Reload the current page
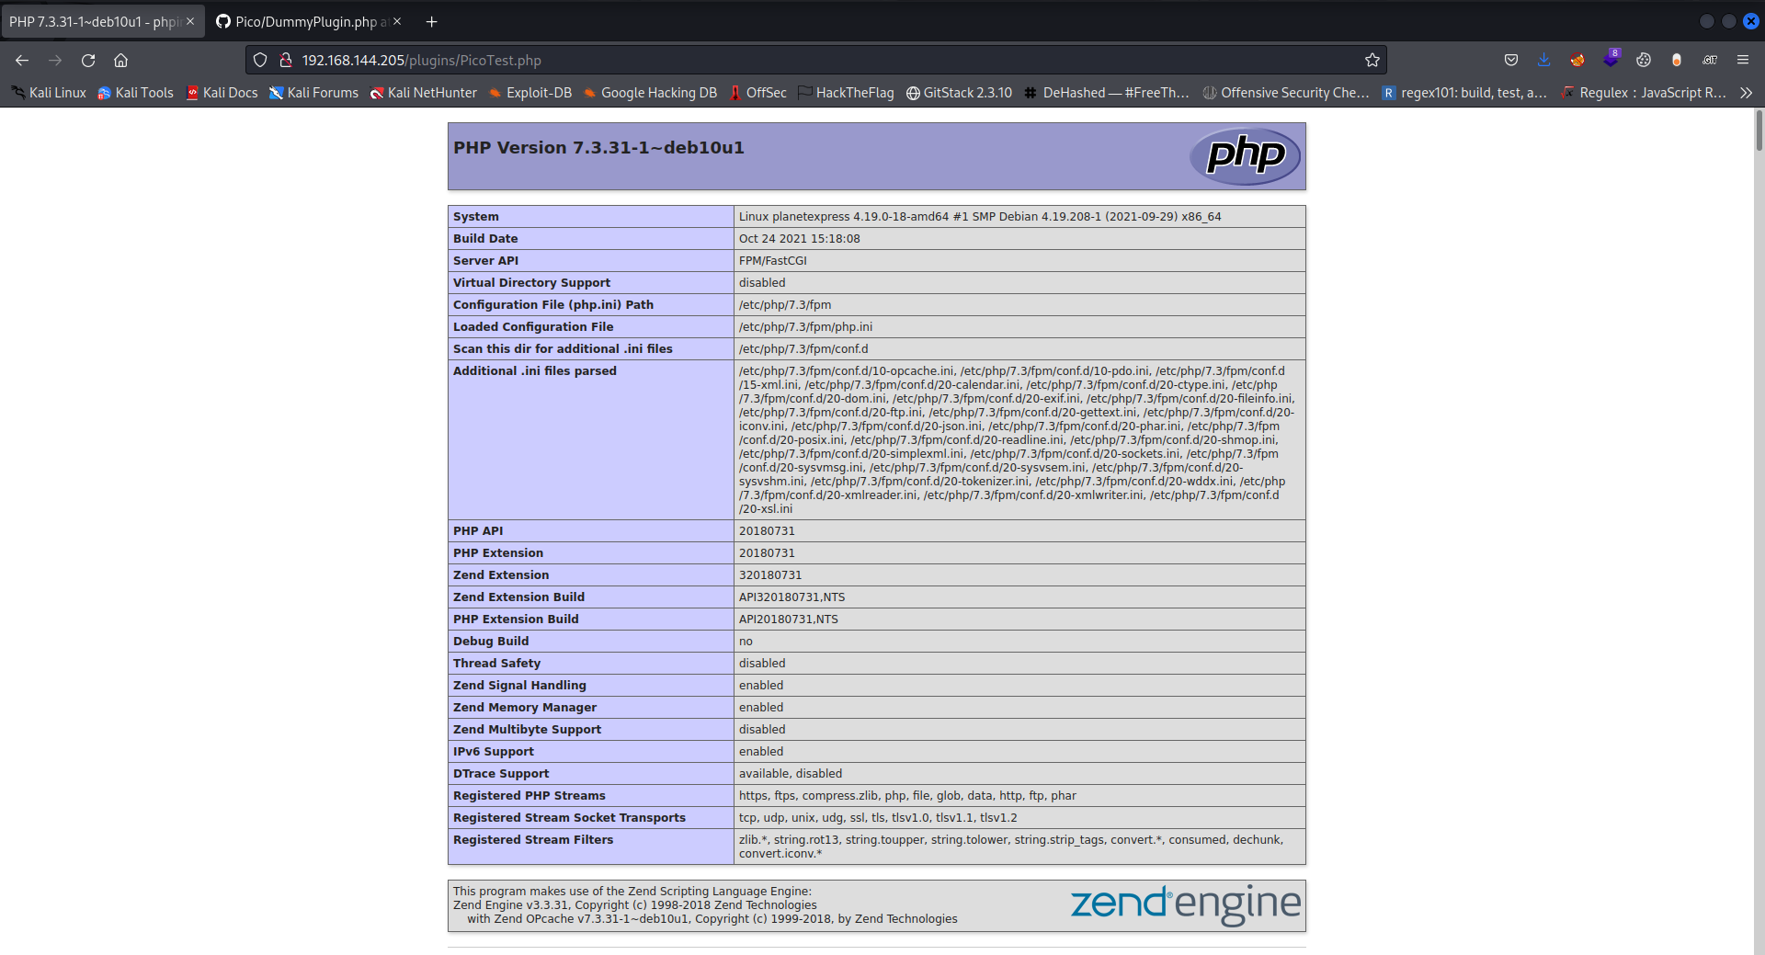Viewport: 1765px width, 955px height. coord(88,60)
